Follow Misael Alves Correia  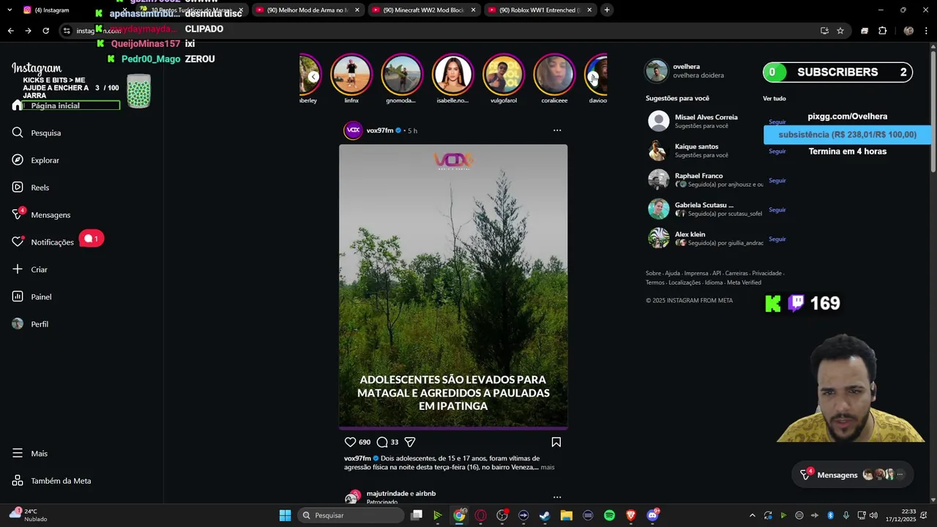pyautogui.click(x=777, y=122)
